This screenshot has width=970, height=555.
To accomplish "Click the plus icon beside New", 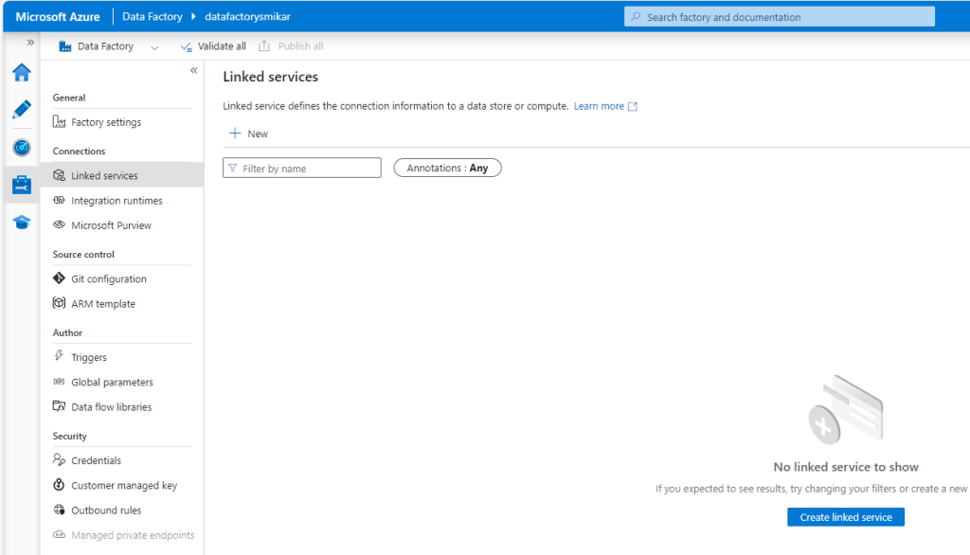I will point(235,133).
